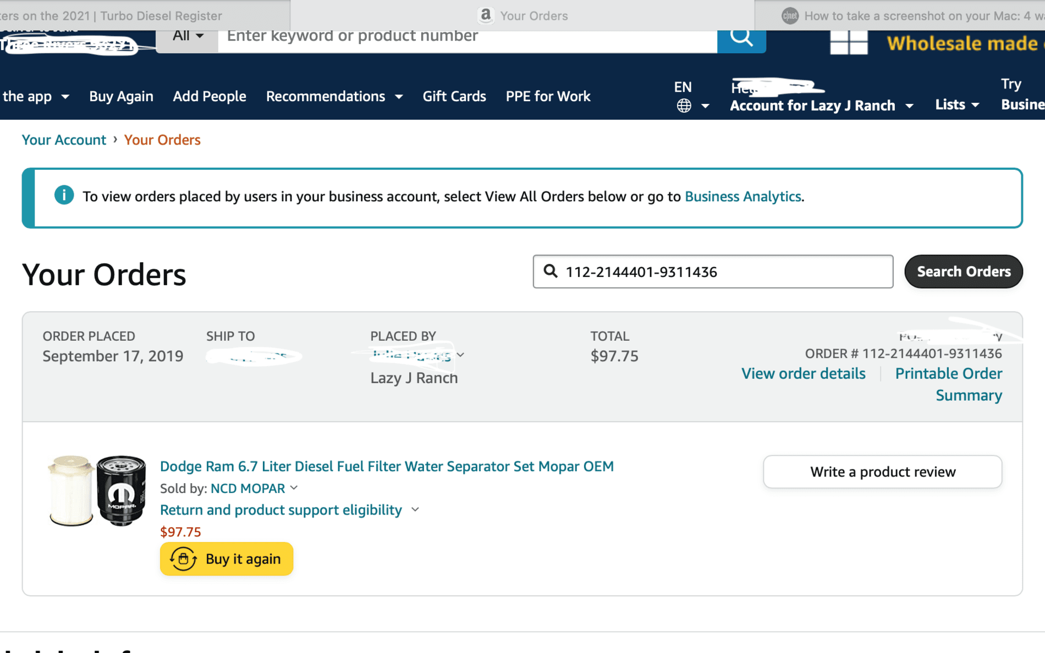Click the Amazon icon on Your Orders tab
1045x653 pixels.
(x=485, y=15)
